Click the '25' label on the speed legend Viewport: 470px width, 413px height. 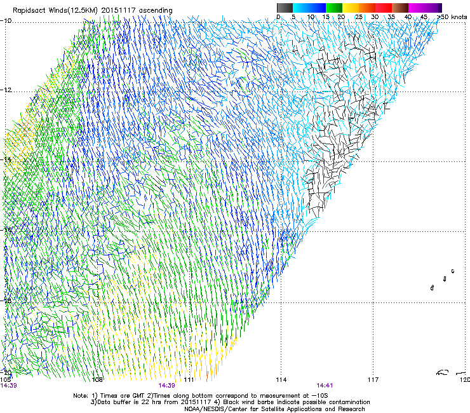(x=359, y=17)
